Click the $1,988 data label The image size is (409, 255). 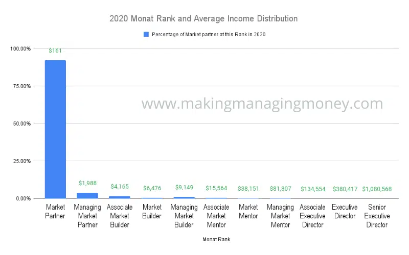(87, 183)
